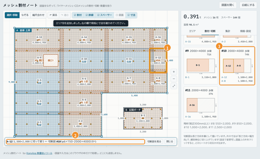Select mesh piece A-5 生材 on the plan
260x159 pixels.
[39, 81]
